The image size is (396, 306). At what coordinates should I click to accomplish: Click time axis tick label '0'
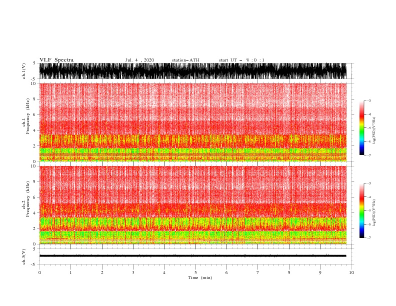pos(39,272)
